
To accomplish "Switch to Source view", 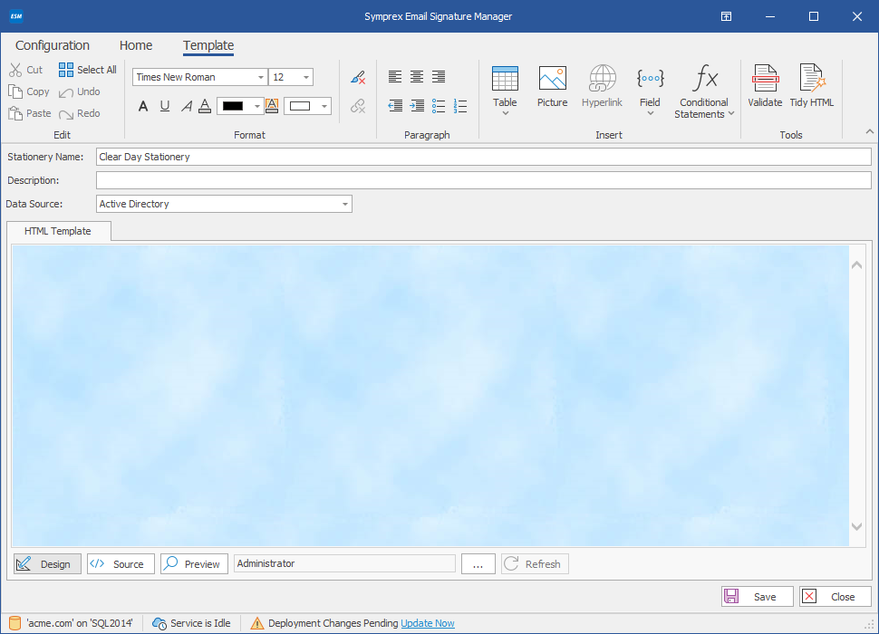I will 121,564.
